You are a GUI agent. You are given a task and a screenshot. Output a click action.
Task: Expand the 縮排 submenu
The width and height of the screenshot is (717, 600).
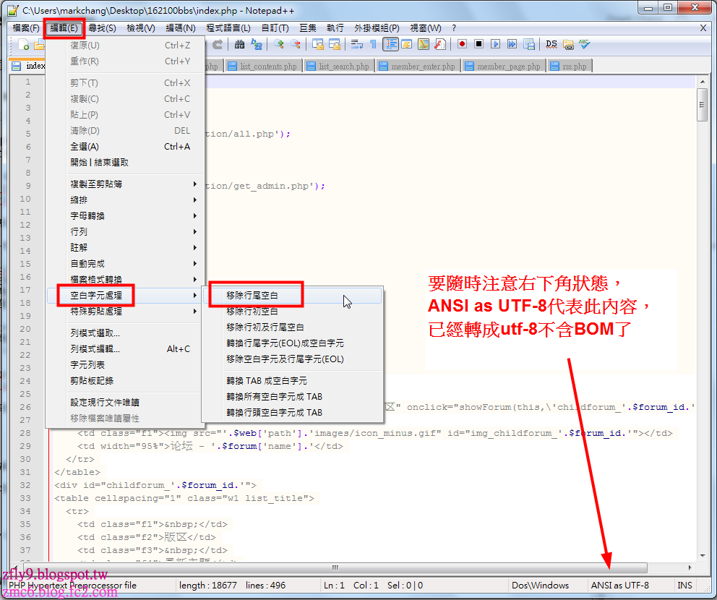[x=125, y=200]
